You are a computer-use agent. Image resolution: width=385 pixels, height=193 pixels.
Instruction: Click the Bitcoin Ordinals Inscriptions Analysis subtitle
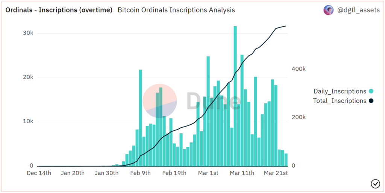(176, 10)
